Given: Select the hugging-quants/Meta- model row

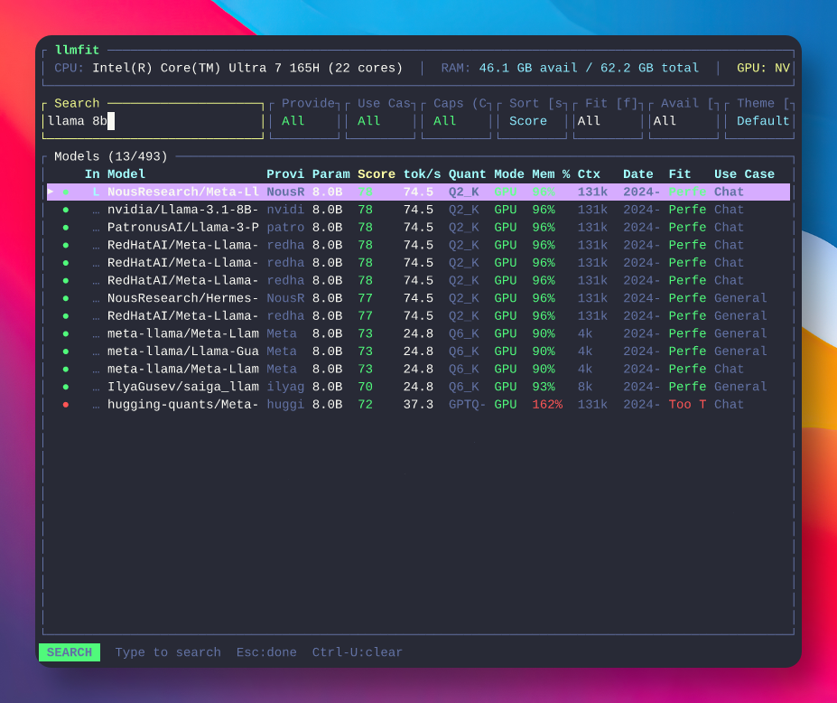Looking at the screenshot, I should [x=418, y=405].
